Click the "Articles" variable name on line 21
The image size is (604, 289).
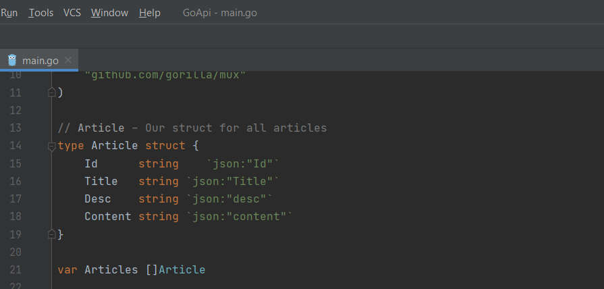(x=111, y=269)
